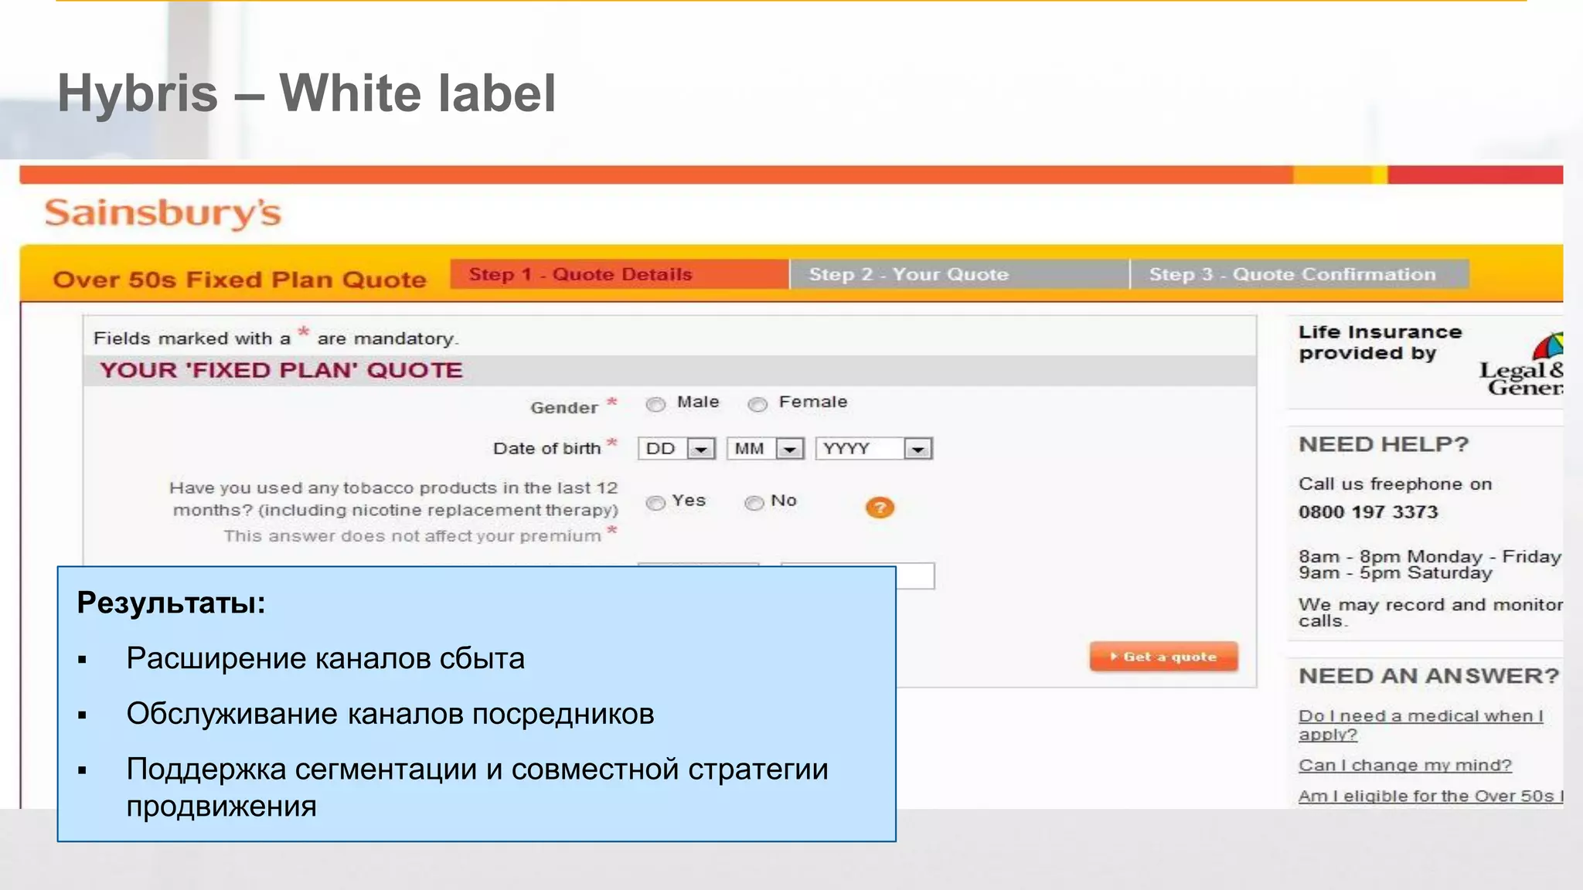Click the '8am - 8pm Monday - Friday' hours text
The image size is (1583, 890).
[1430, 557]
